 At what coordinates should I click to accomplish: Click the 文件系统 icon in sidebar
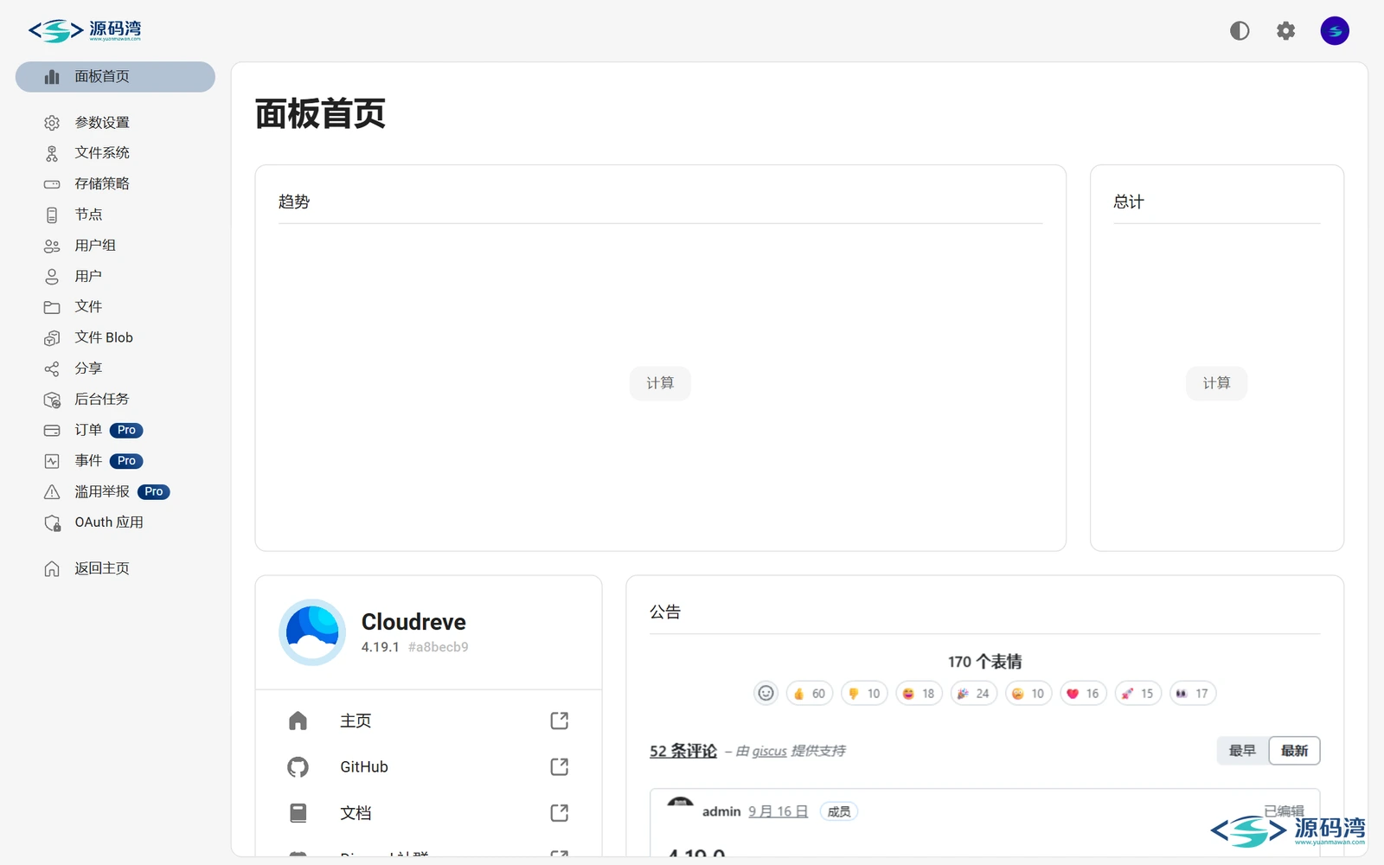(x=52, y=153)
